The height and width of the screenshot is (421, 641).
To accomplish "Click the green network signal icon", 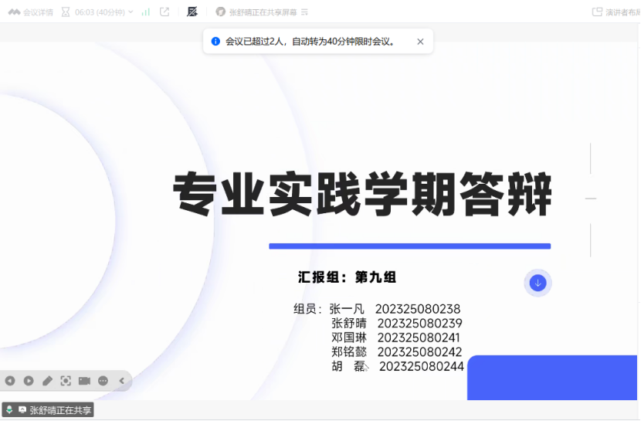I will (146, 12).
